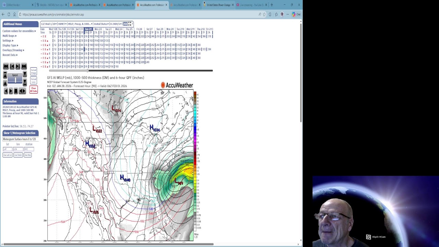The image size is (439, 247).
Task: Click red X in row ending at 138
Action: pos(45,41)
